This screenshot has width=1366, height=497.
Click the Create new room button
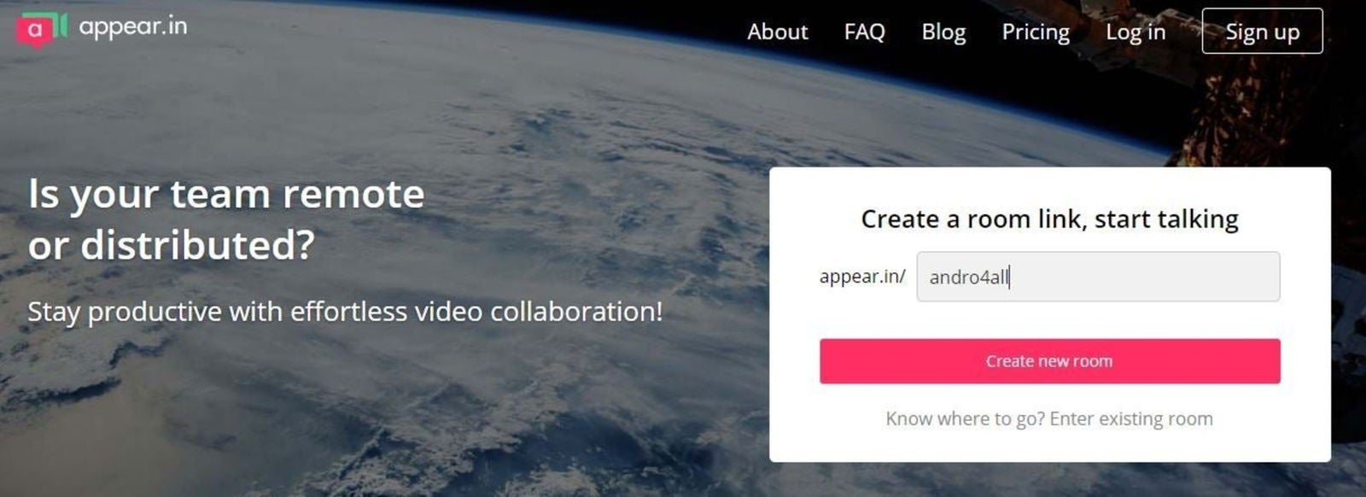coord(1049,361)
